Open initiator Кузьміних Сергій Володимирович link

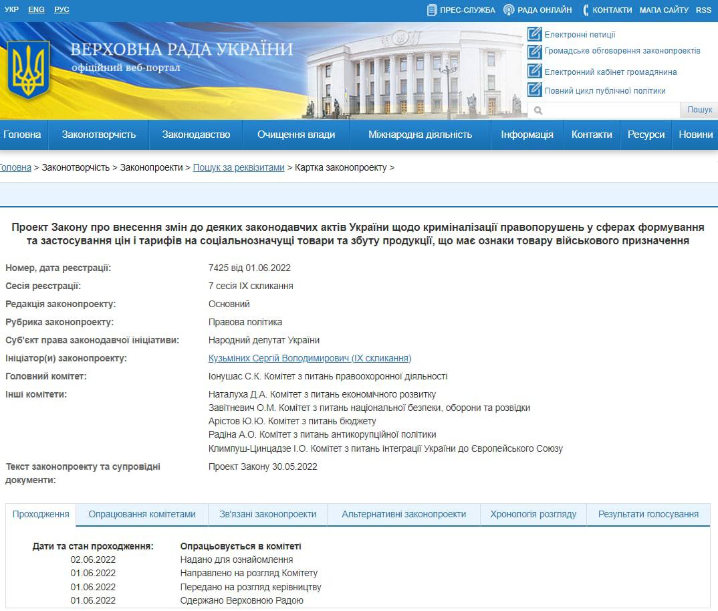tap(310, 358)
